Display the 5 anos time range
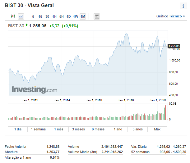Image resolution: width=190 pixels, height=163 pixels. pos(137,129)
